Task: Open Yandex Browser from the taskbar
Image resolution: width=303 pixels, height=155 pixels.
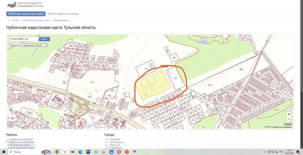Action: pyautogui.click(x=65, y=152)
